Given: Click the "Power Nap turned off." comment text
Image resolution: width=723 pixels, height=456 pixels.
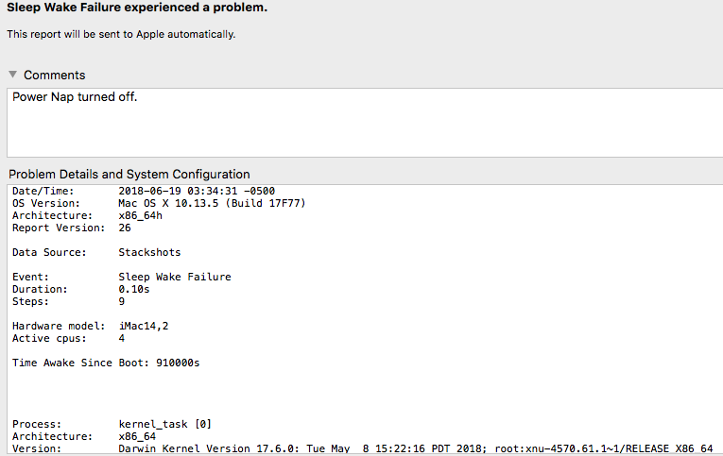Looking at the screenshot, I should coord(75,97).
